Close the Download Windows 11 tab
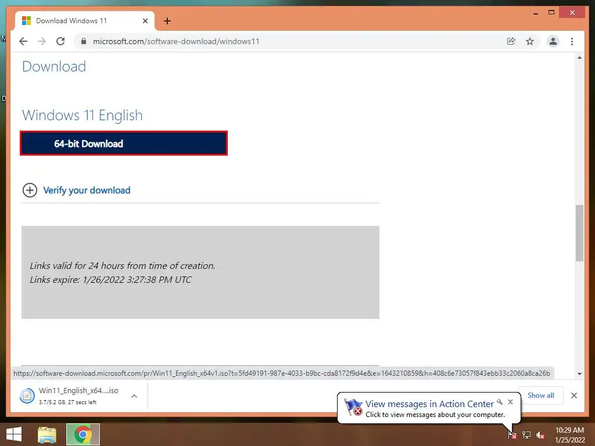 [145, 21]
